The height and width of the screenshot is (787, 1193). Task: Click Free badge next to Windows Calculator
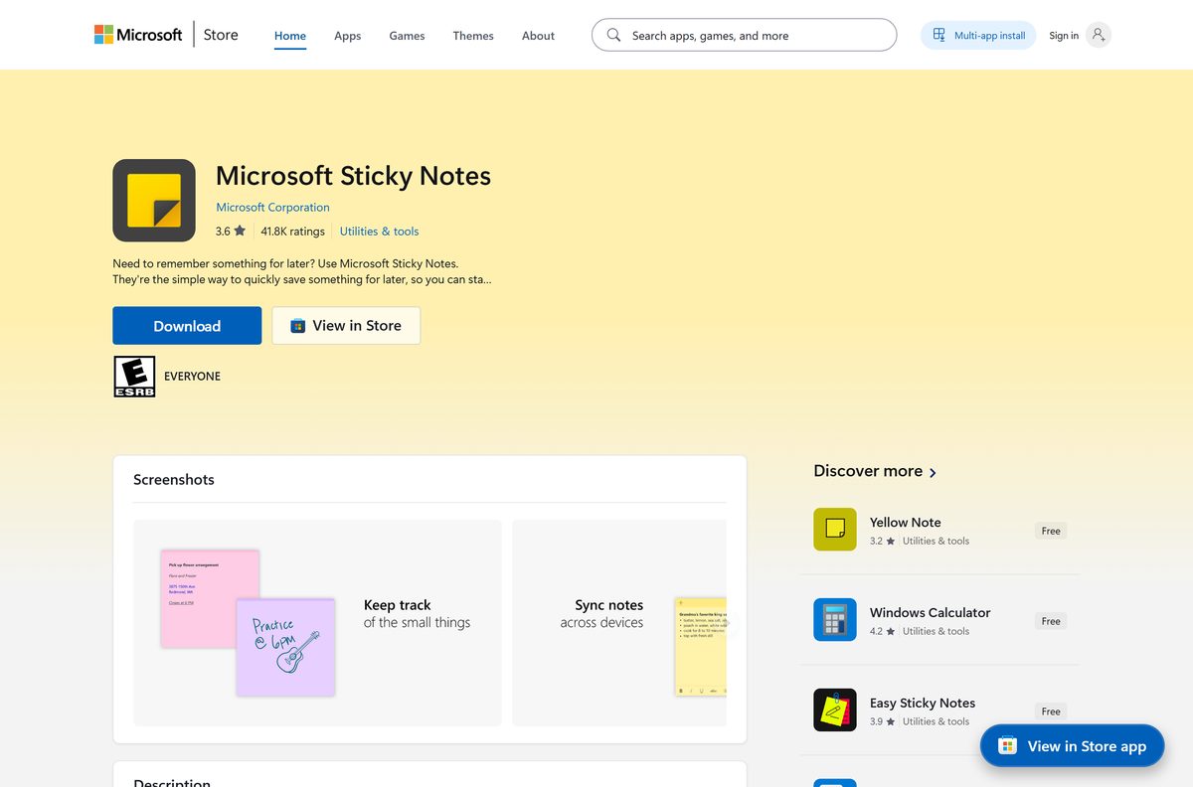1051,621
